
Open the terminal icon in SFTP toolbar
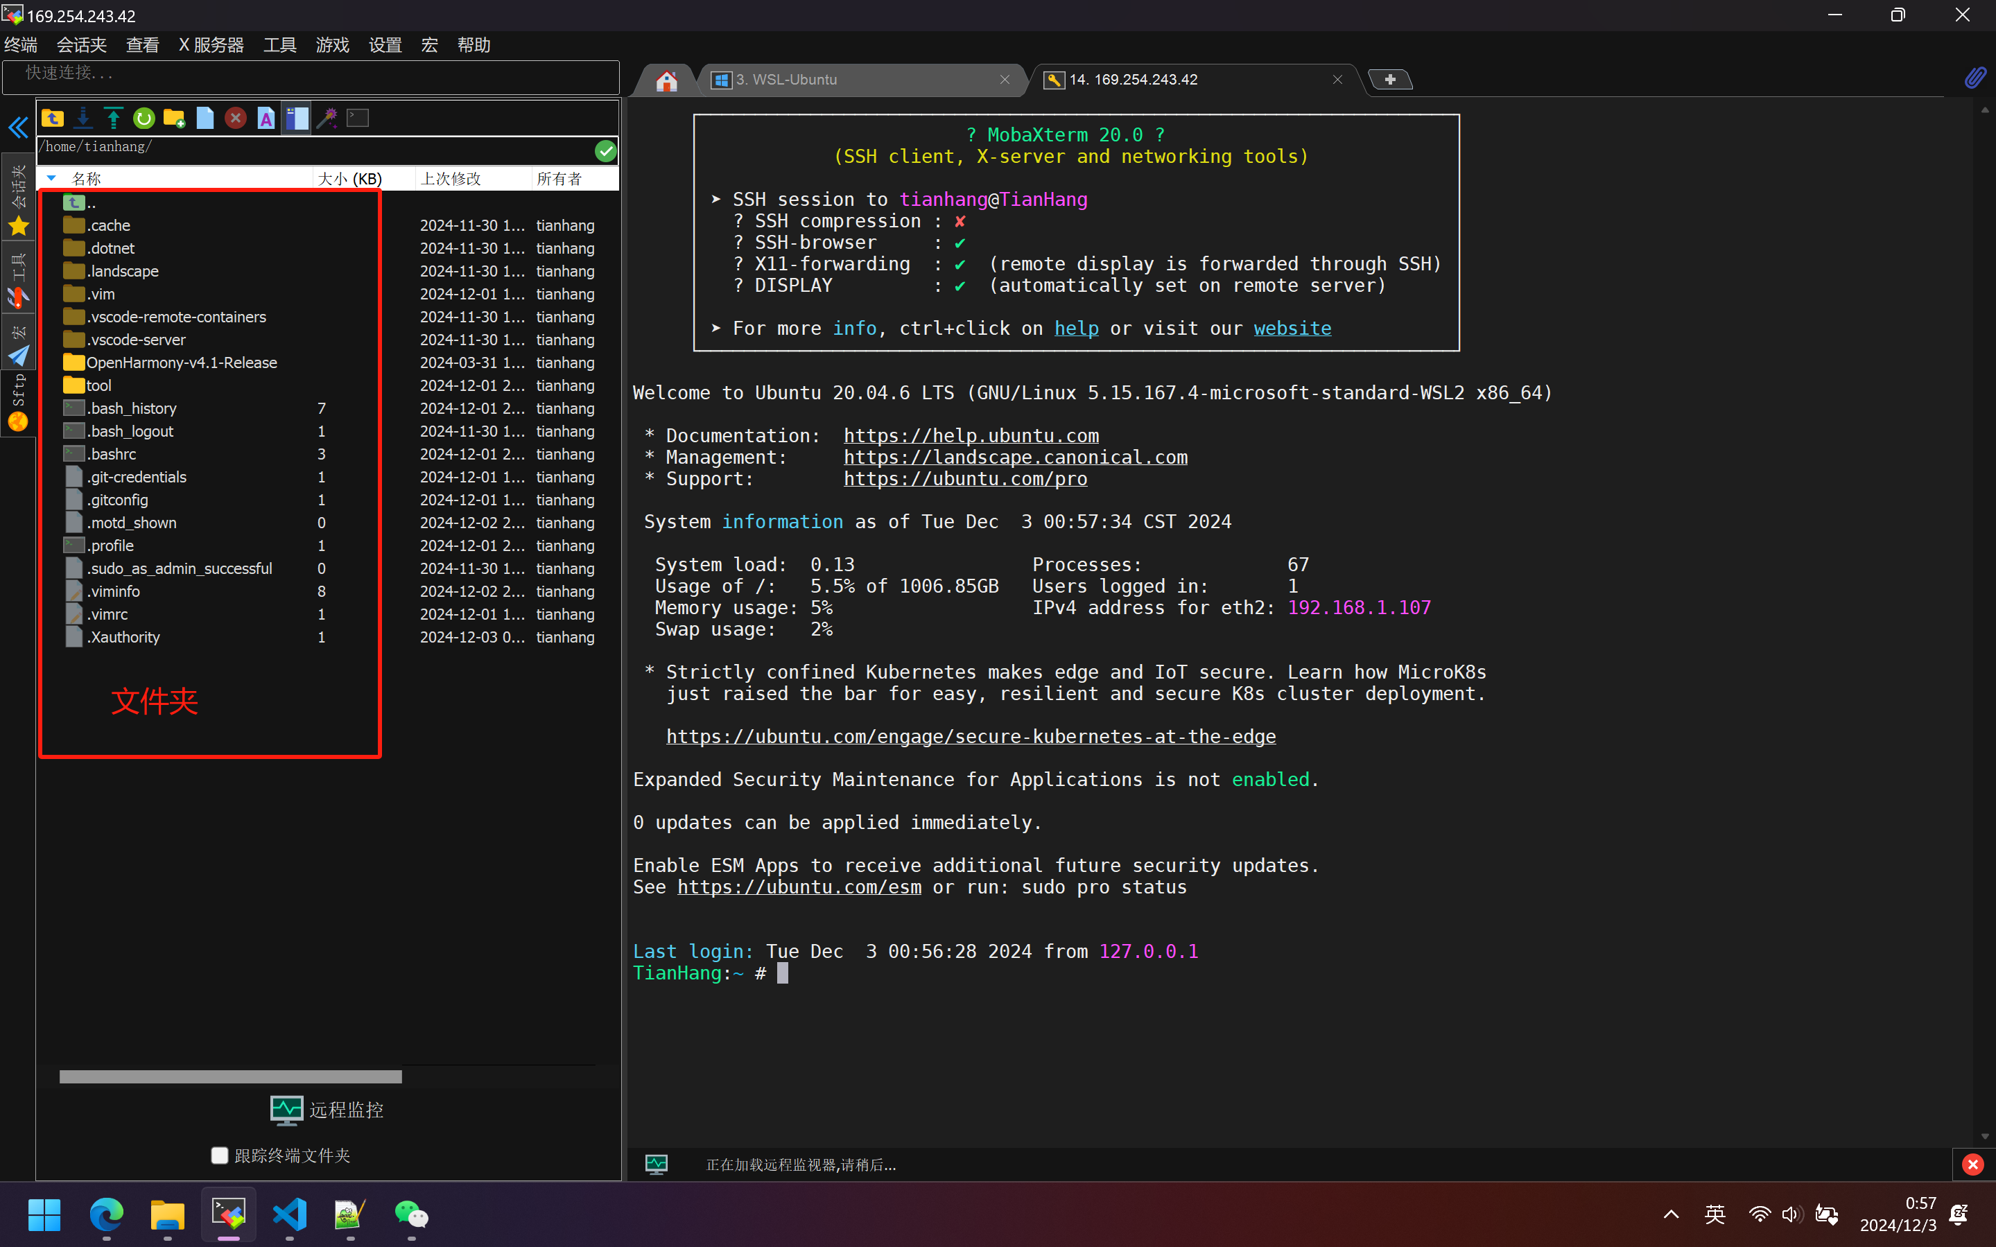(x=357, y=118)
